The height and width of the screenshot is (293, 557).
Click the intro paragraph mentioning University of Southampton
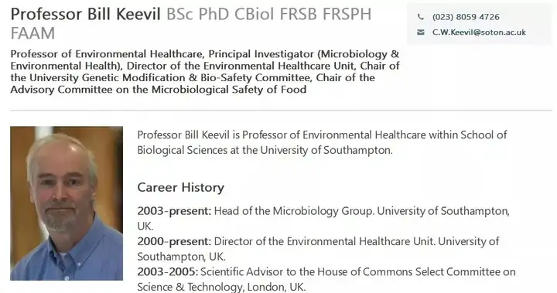[322, 142]
